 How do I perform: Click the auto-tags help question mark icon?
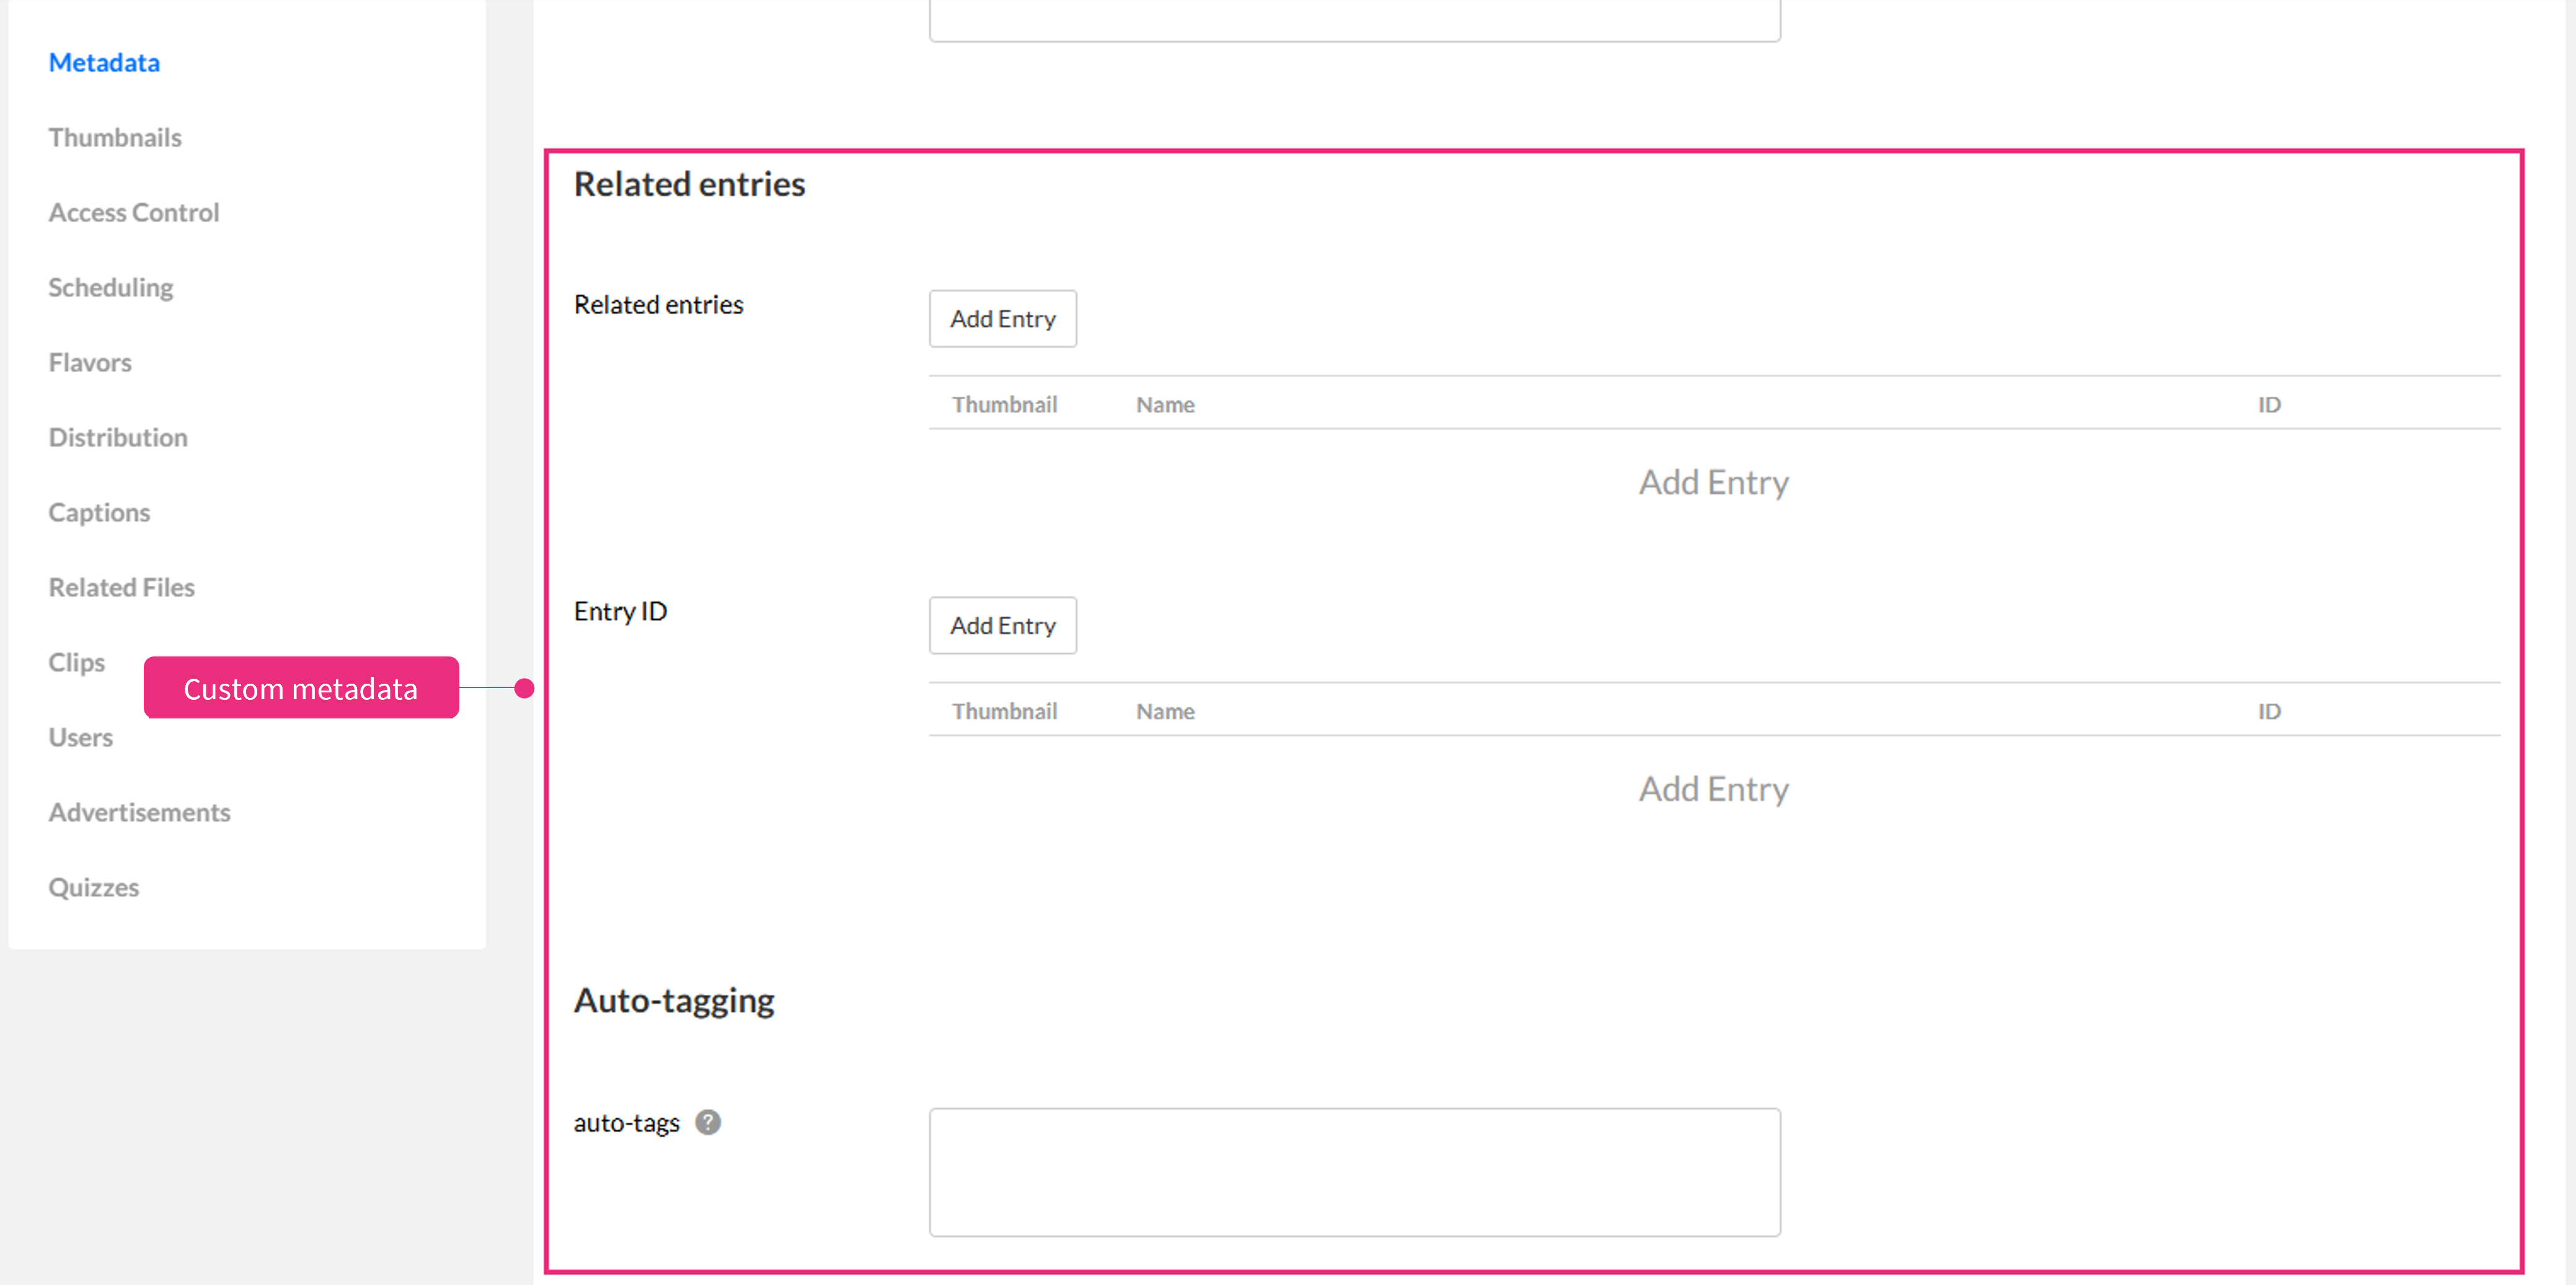click(708, 1122)
